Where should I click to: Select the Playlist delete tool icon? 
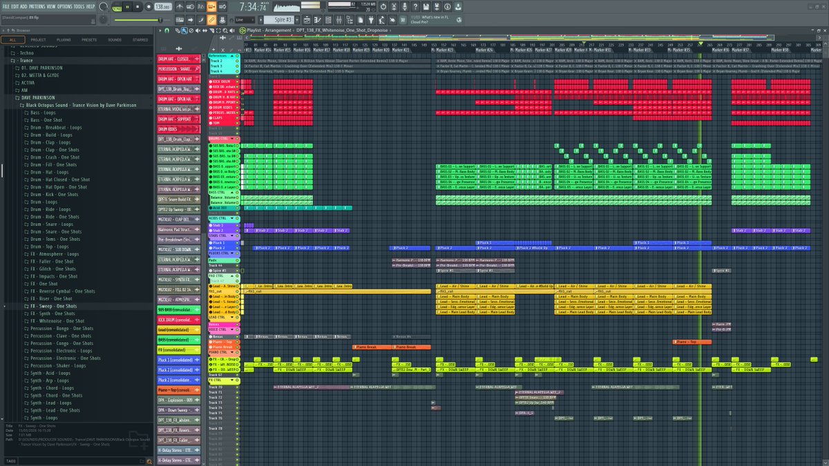tap(191, 30)
